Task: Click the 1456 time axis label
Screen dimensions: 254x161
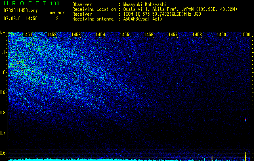Action: (x=149, y=35)
